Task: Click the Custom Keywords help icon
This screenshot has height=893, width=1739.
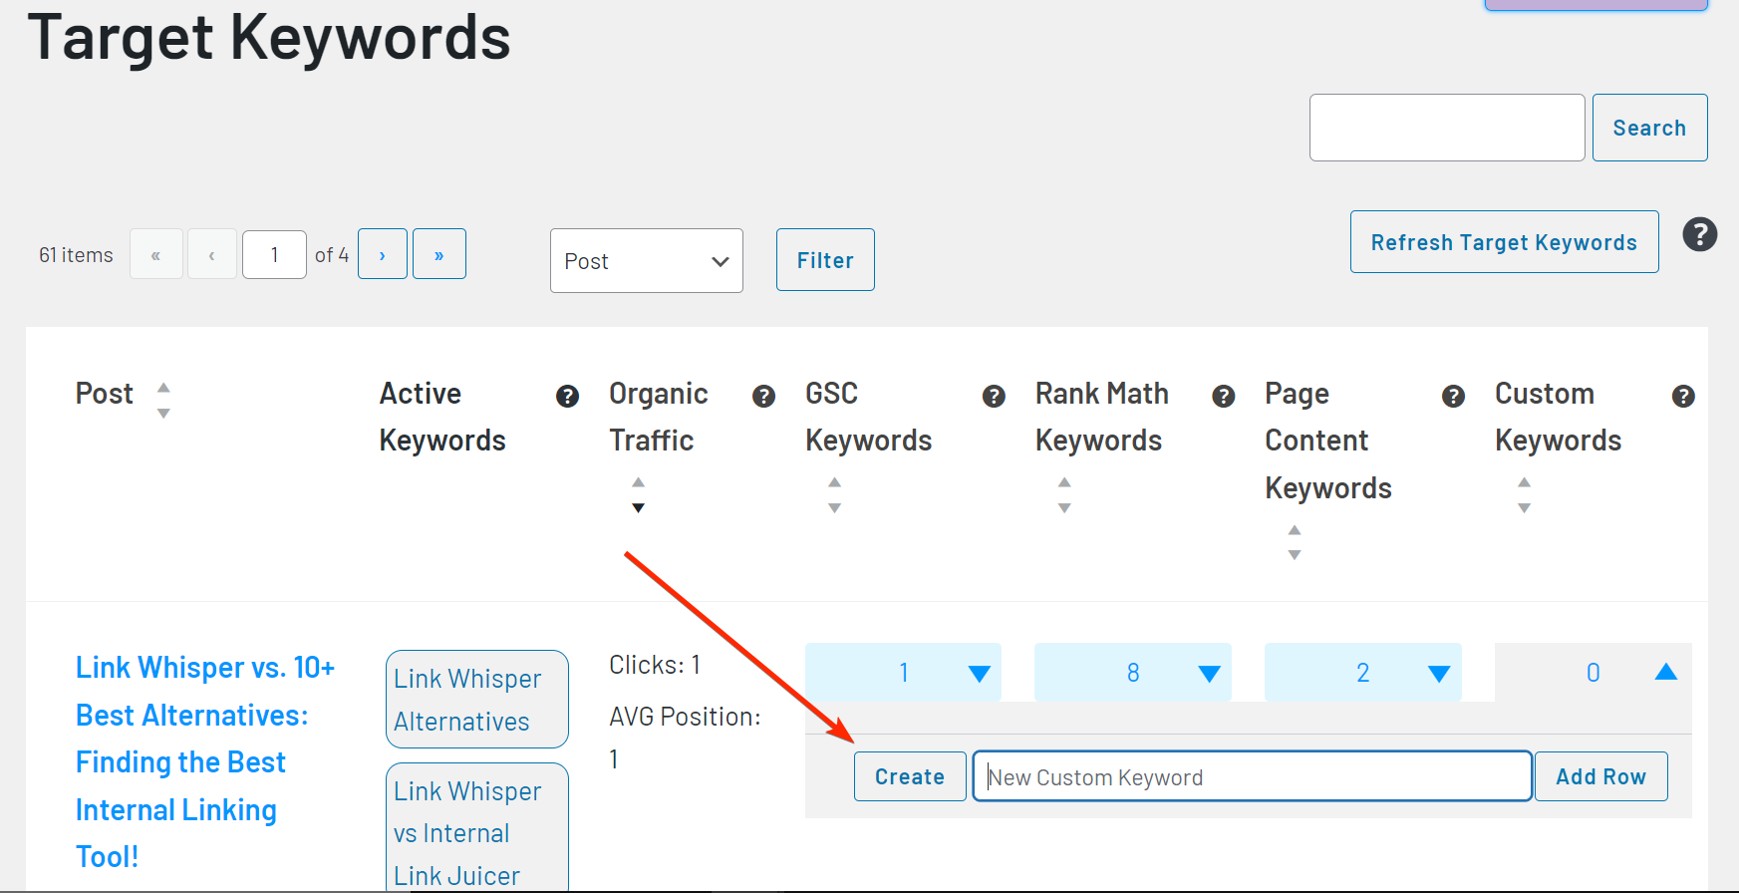Action: [1683, 396]
